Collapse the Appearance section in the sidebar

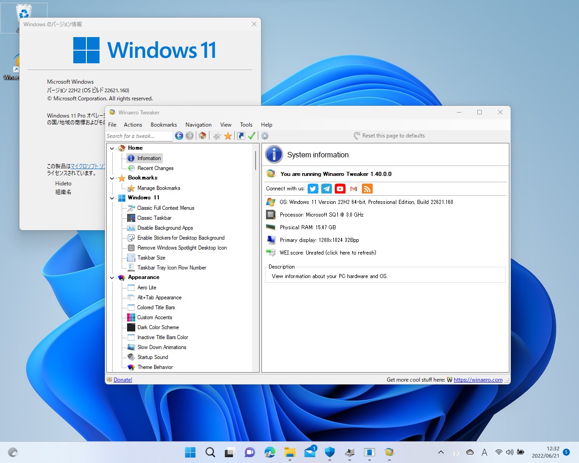112,278
